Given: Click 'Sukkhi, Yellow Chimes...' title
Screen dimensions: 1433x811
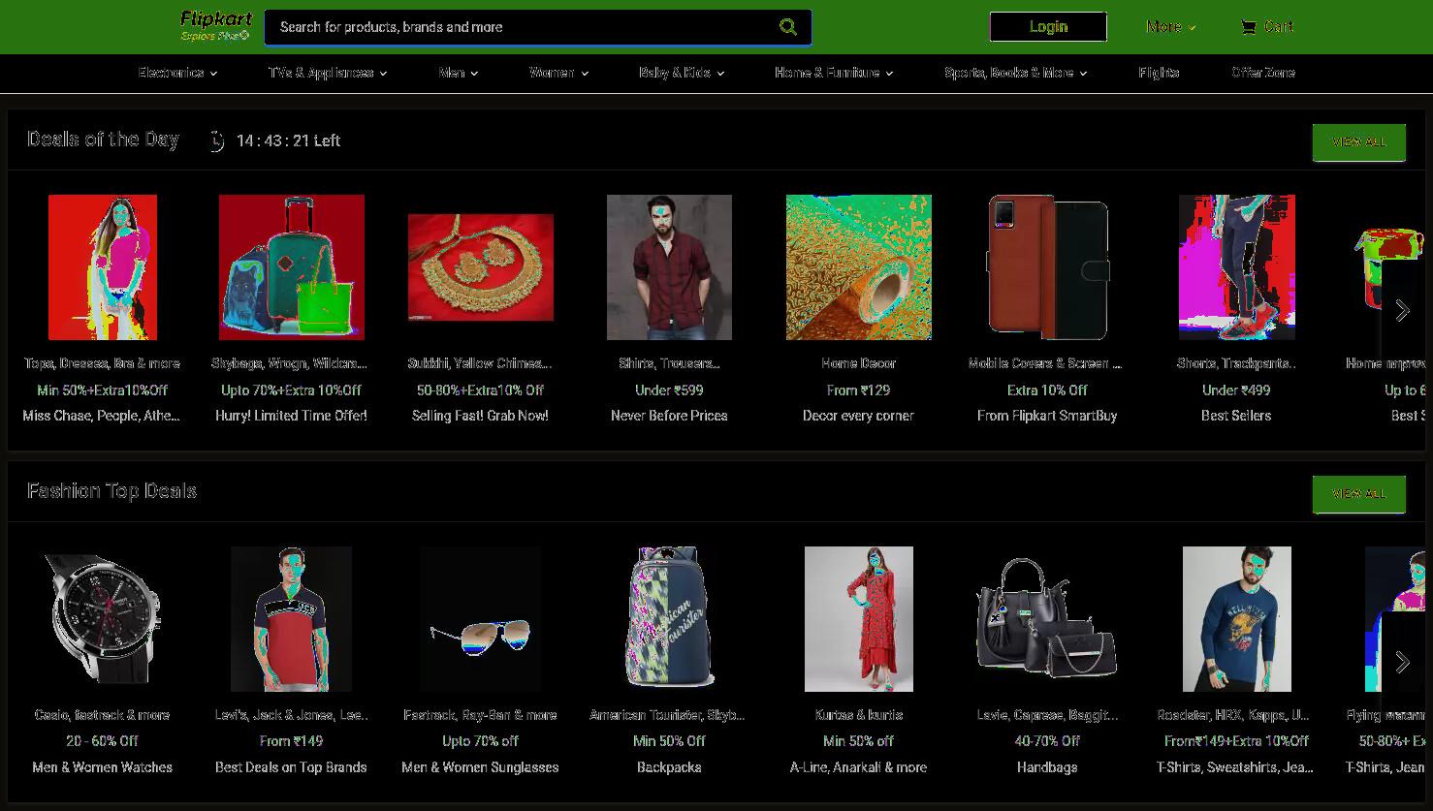Looking at the screenshot, I should 480,363.
